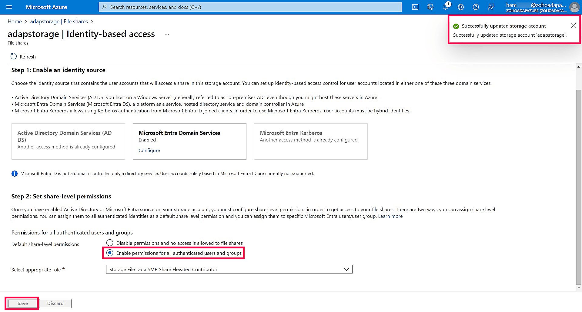This screenshot has width=582, height=312.
Task: Navigate to Home in the breadcrumb
Action: click(15, 21)
